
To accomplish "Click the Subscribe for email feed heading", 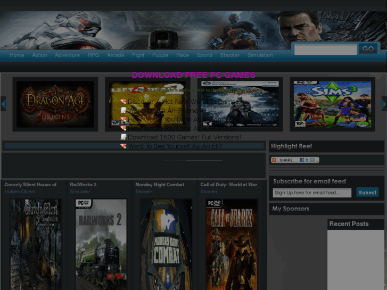I will [x=309, y=181].
